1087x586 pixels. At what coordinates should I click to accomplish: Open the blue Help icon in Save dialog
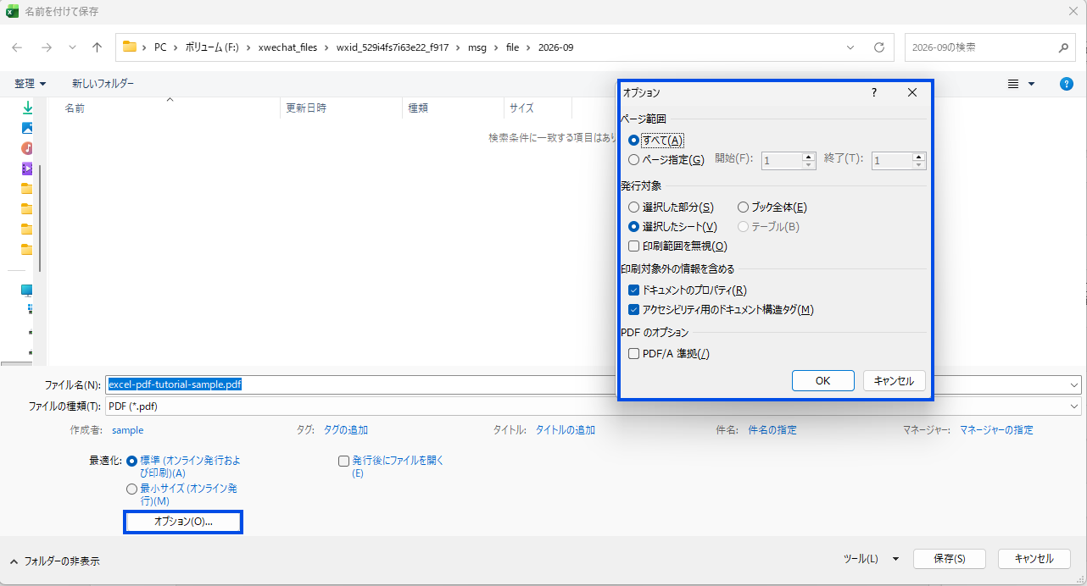pos(1067,84)
